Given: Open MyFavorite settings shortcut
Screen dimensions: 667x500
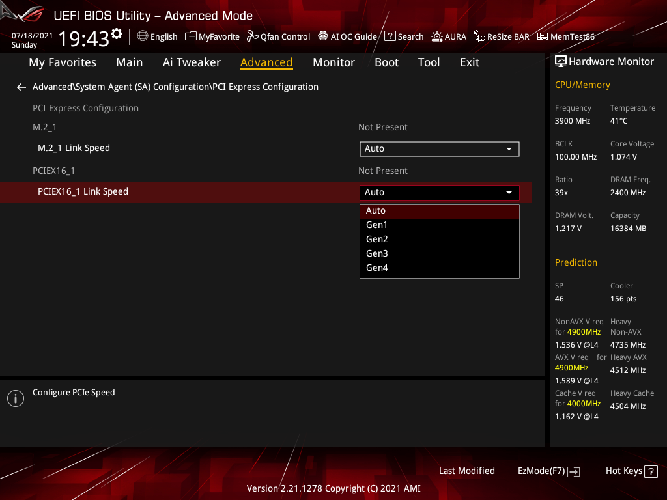Looking at the screenshot, I should click(x=212, y=36).
